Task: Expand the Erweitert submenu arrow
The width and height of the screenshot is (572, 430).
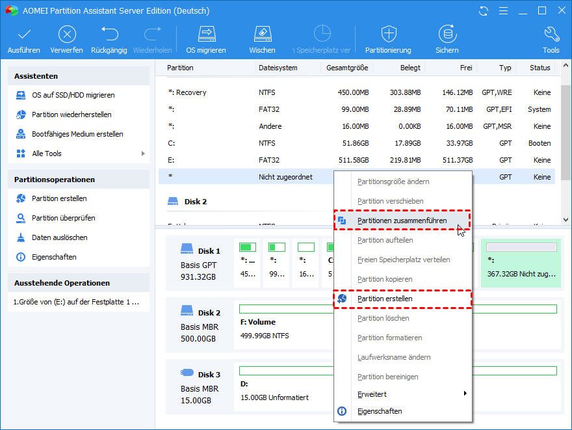Action: coord(465,394)
